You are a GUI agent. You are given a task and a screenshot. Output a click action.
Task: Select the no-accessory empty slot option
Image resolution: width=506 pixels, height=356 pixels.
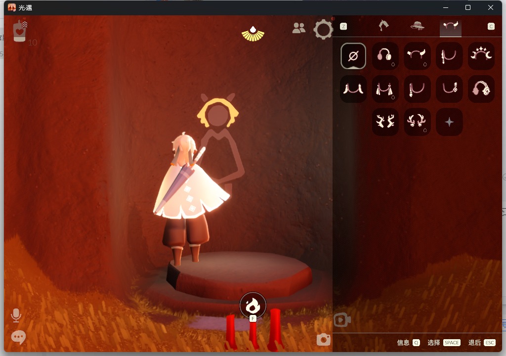click(353, 56)
